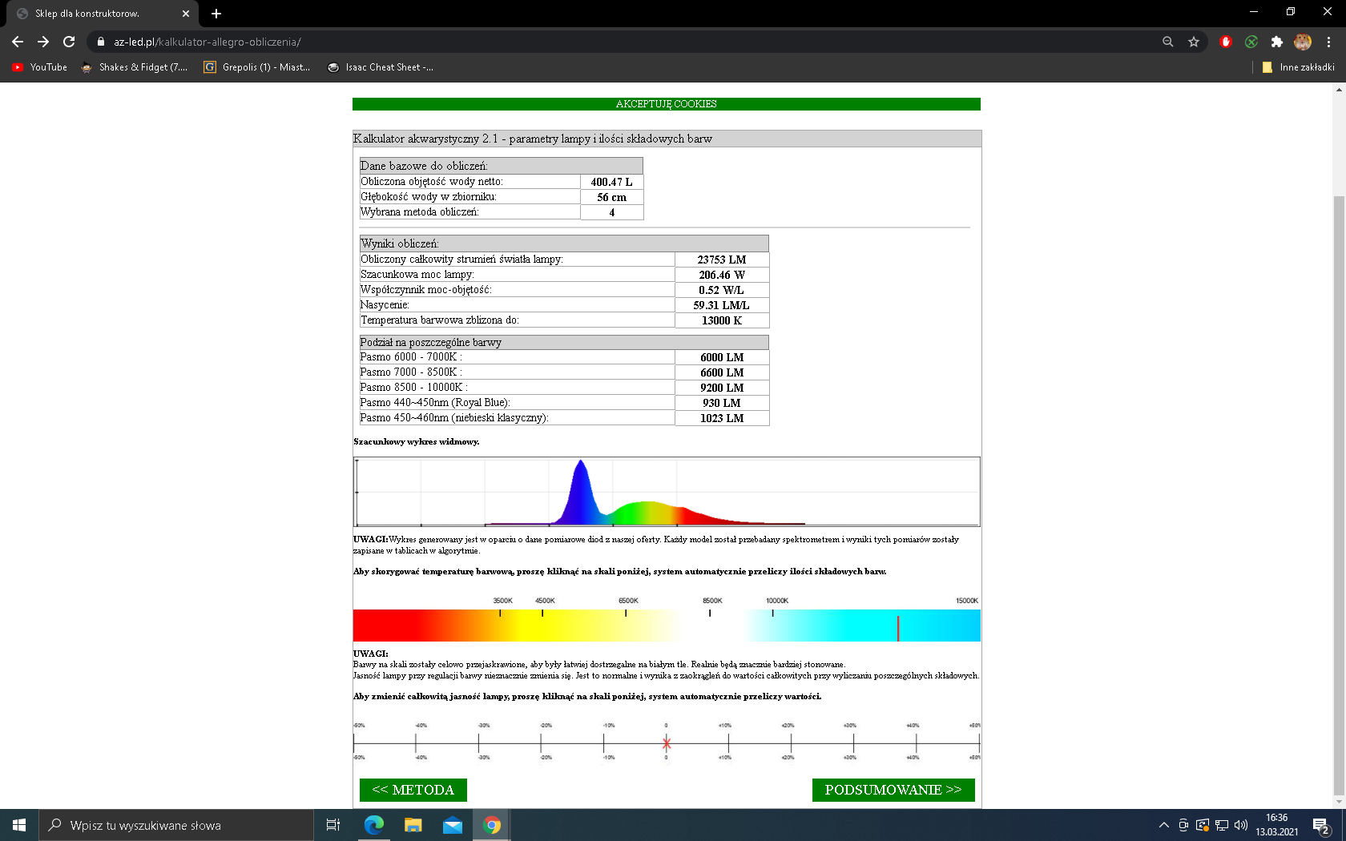Image resolution: width=1346 pixels, height=841 pixels.
Task: Open the YouTube bookmark
Action: pos(40,67)
